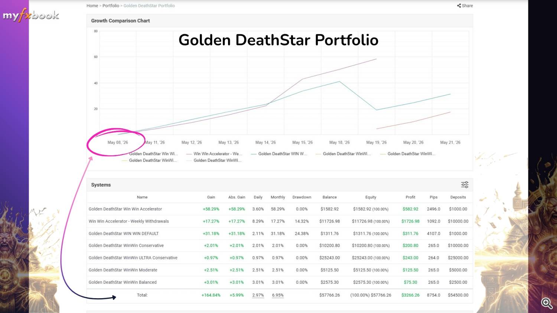Sort by the Pips column header
The image size is (557, 313).
(433, 197)
